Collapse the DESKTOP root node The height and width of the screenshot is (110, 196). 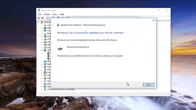point(38,22)
